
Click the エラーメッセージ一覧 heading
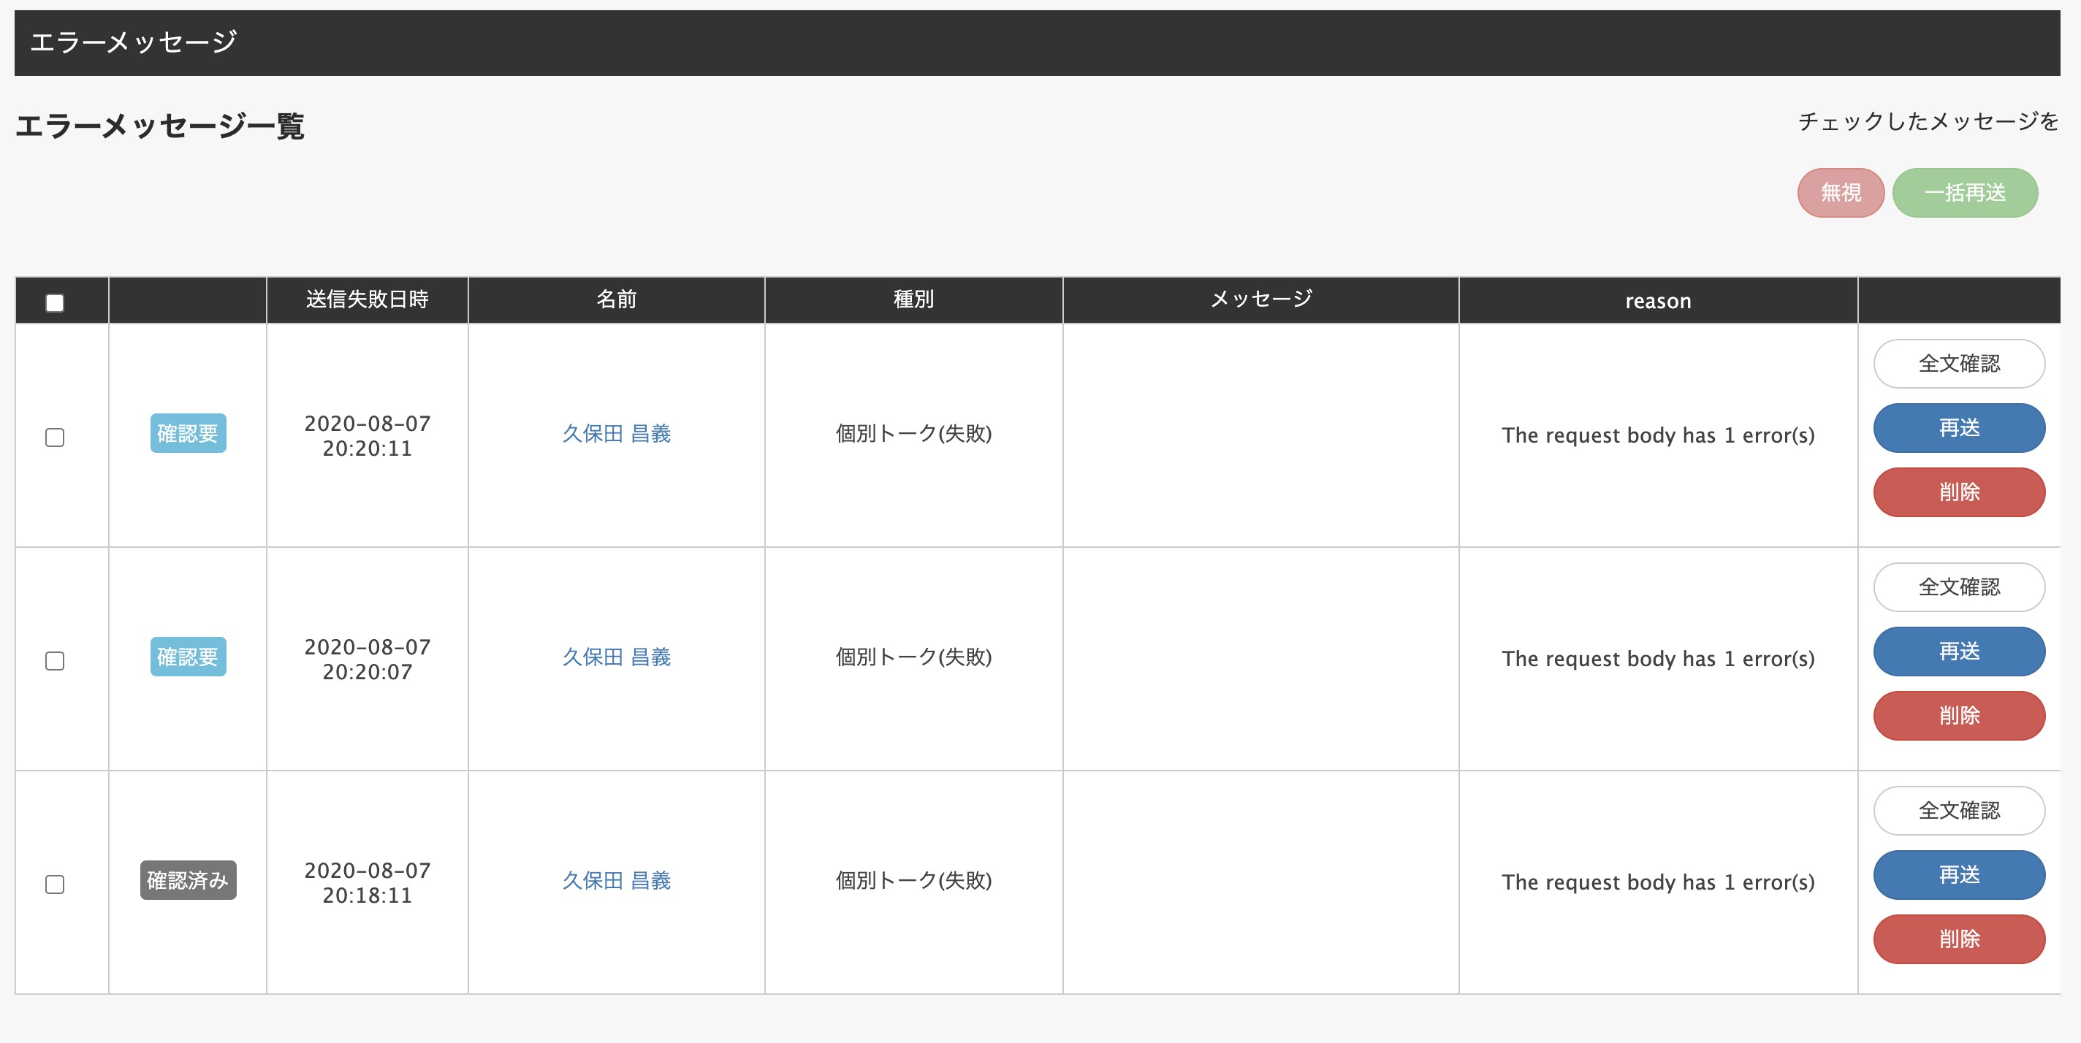click(159, 126)
